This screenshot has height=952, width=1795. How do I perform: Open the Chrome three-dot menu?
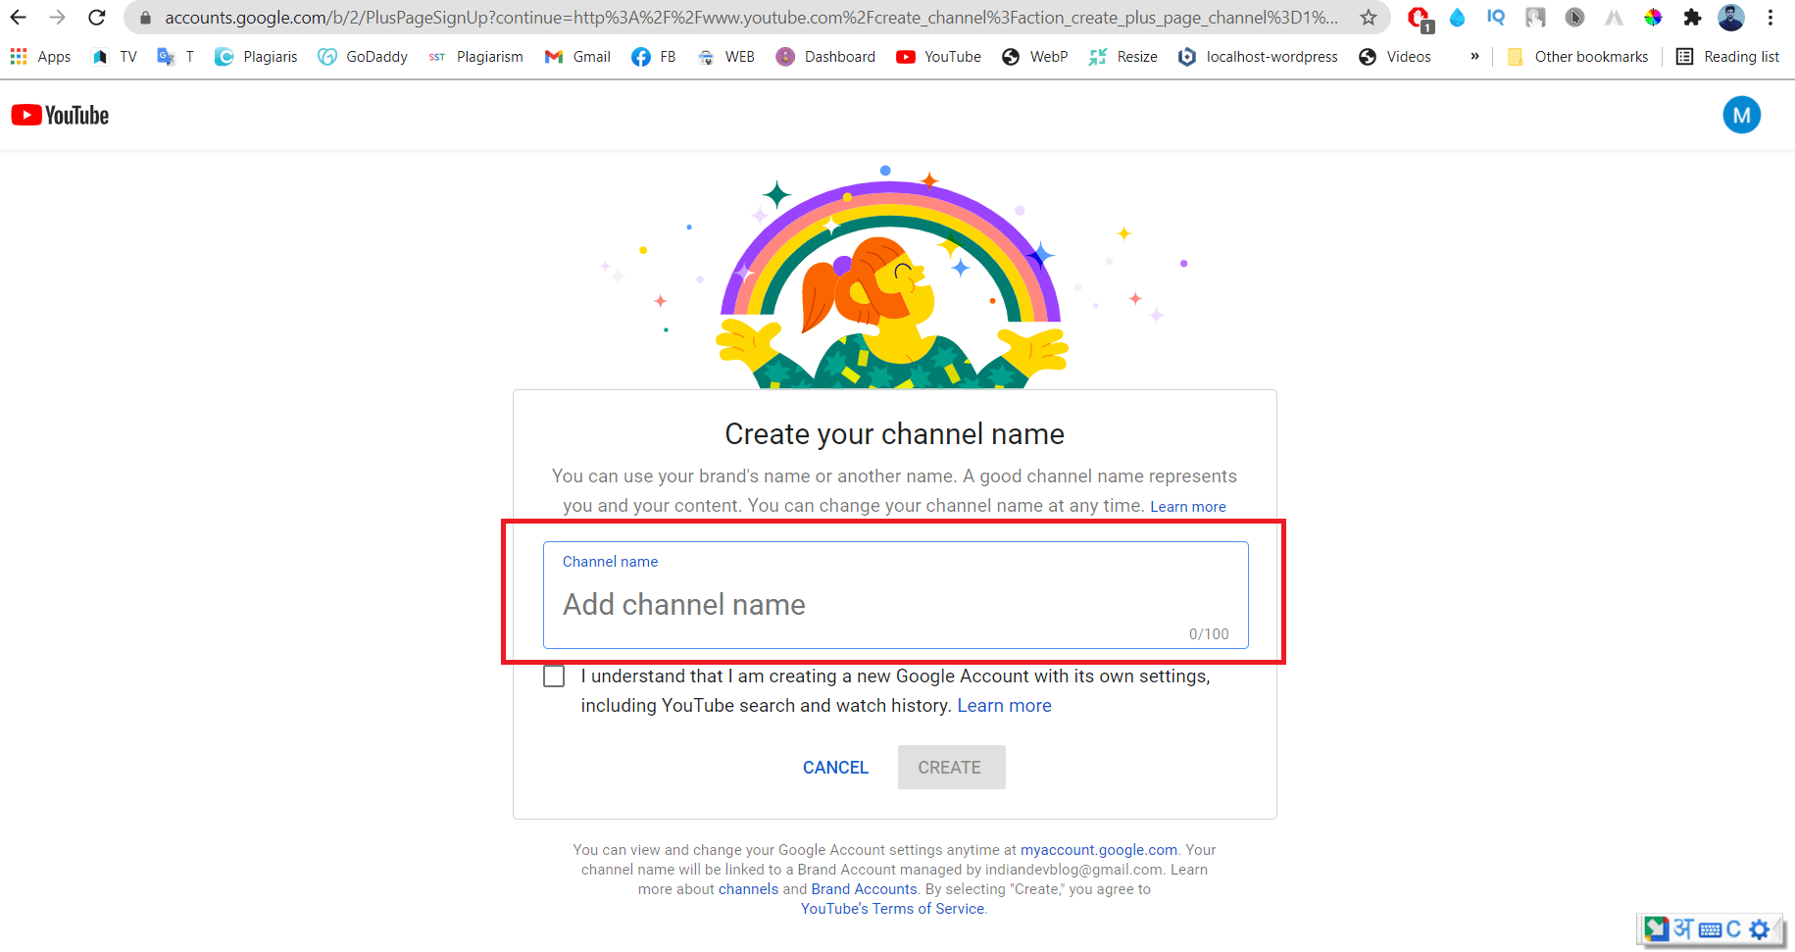(x=1770, y=17)
